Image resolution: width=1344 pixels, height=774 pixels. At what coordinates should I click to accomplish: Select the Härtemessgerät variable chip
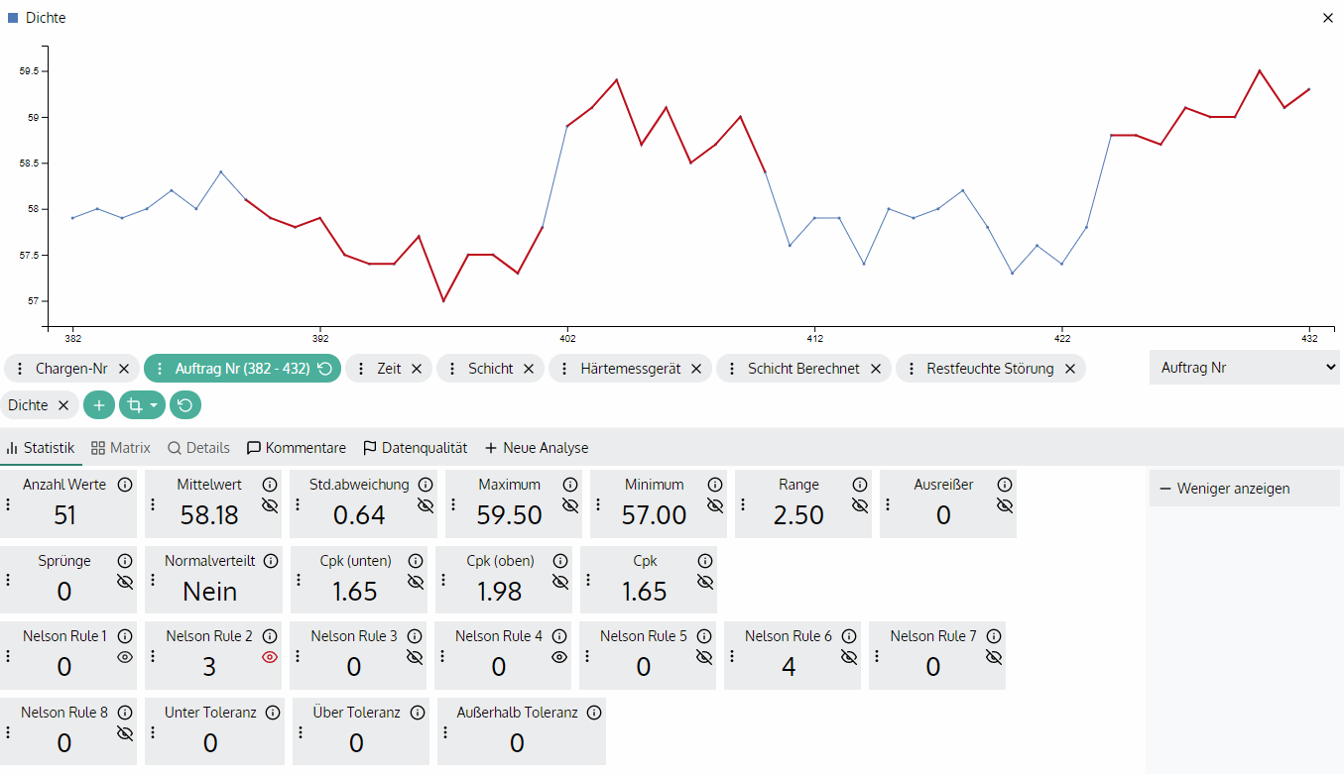630,369
